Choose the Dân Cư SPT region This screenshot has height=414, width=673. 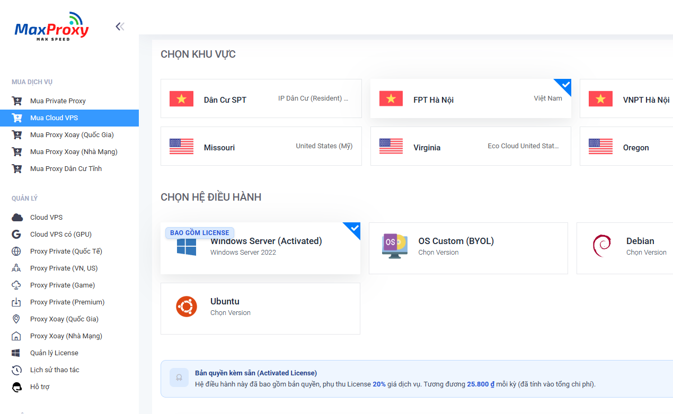coord(261,98)
